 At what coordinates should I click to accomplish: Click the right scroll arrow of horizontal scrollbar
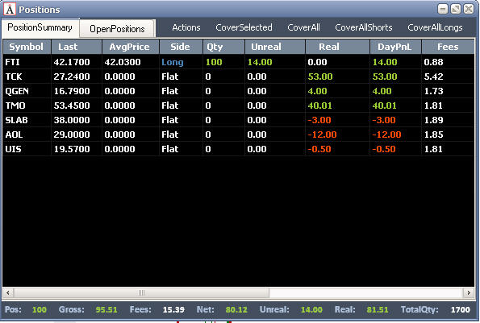(469, 292)
